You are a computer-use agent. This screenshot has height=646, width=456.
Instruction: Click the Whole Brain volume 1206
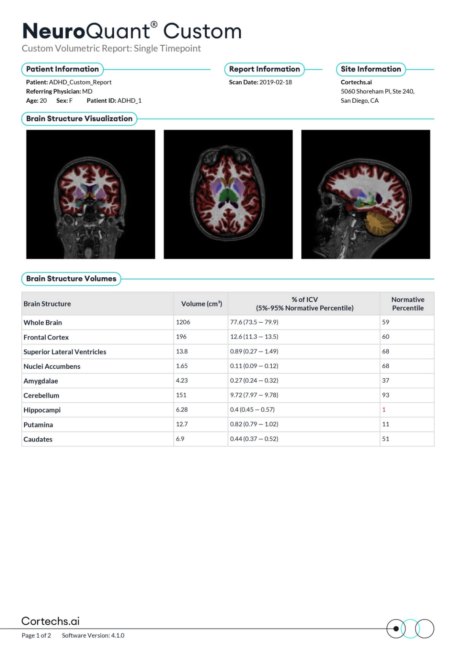click(183, 322)
